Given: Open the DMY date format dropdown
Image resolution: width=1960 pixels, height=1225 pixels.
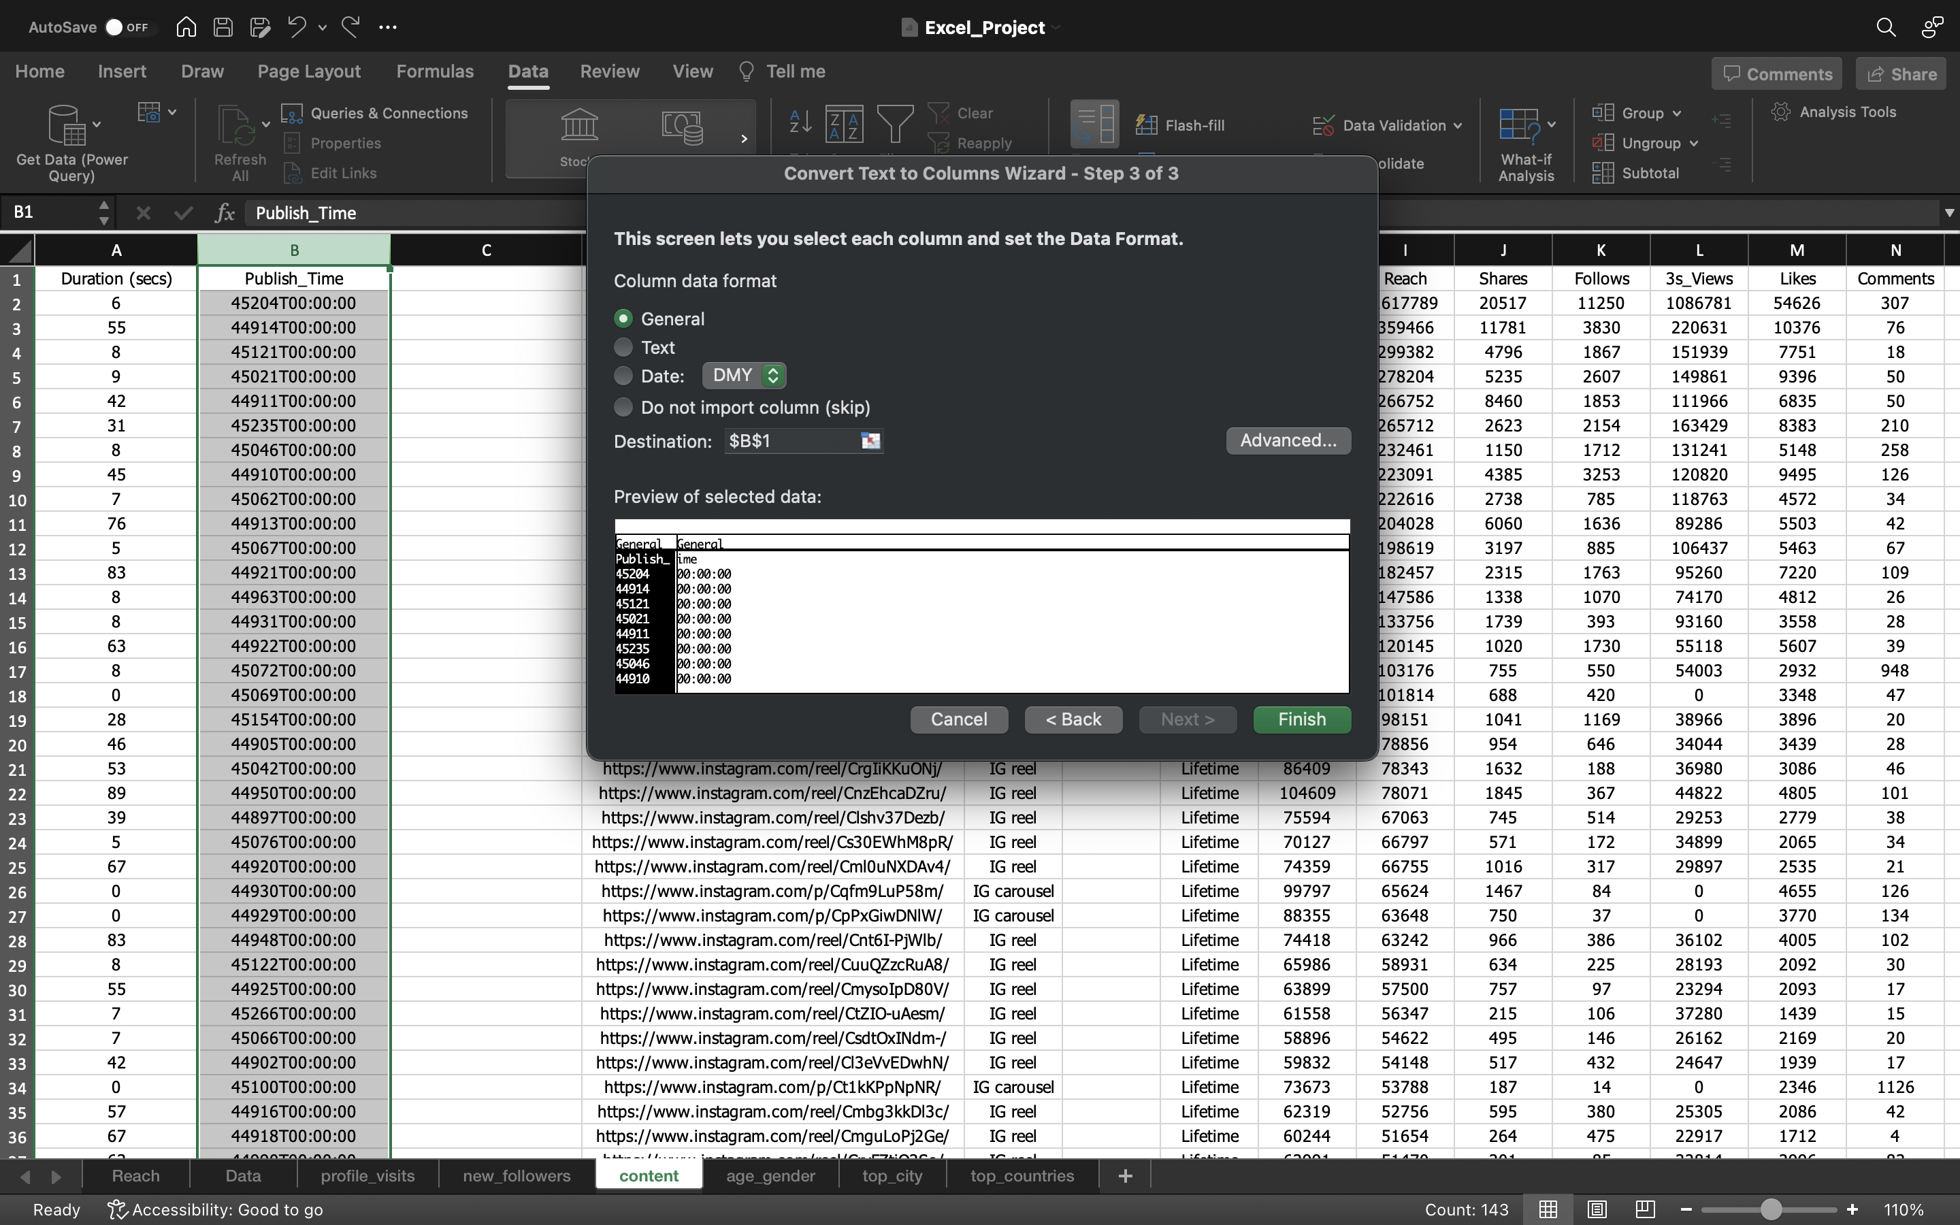Looking at the screenshot, I should coord(745,375).
